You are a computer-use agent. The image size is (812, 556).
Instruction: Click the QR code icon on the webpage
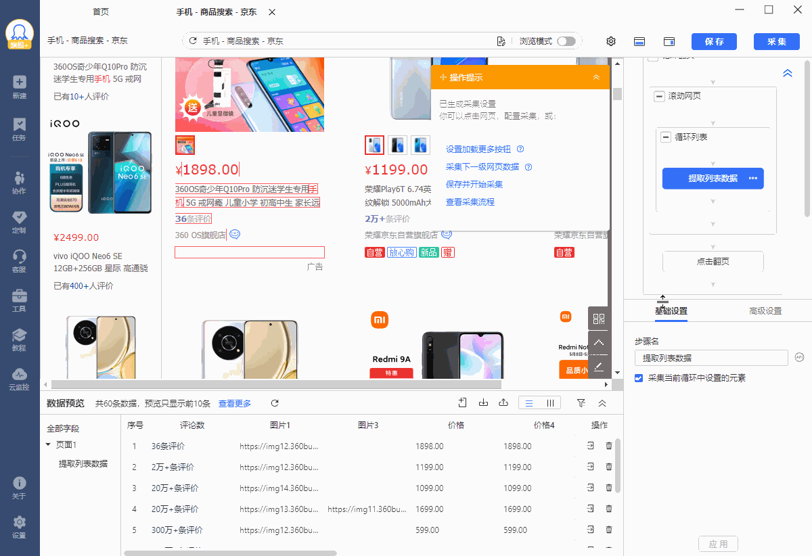(599, 319)
